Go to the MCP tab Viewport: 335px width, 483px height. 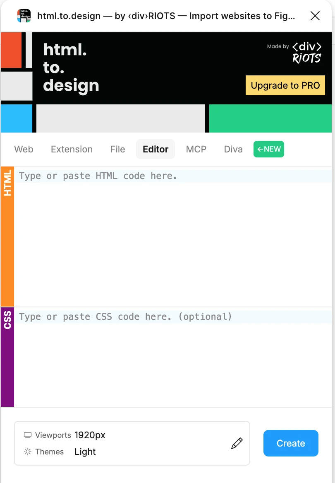point(196,149)
